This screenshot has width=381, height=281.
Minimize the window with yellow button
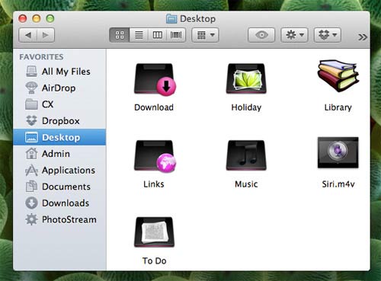tap(37, 18)
